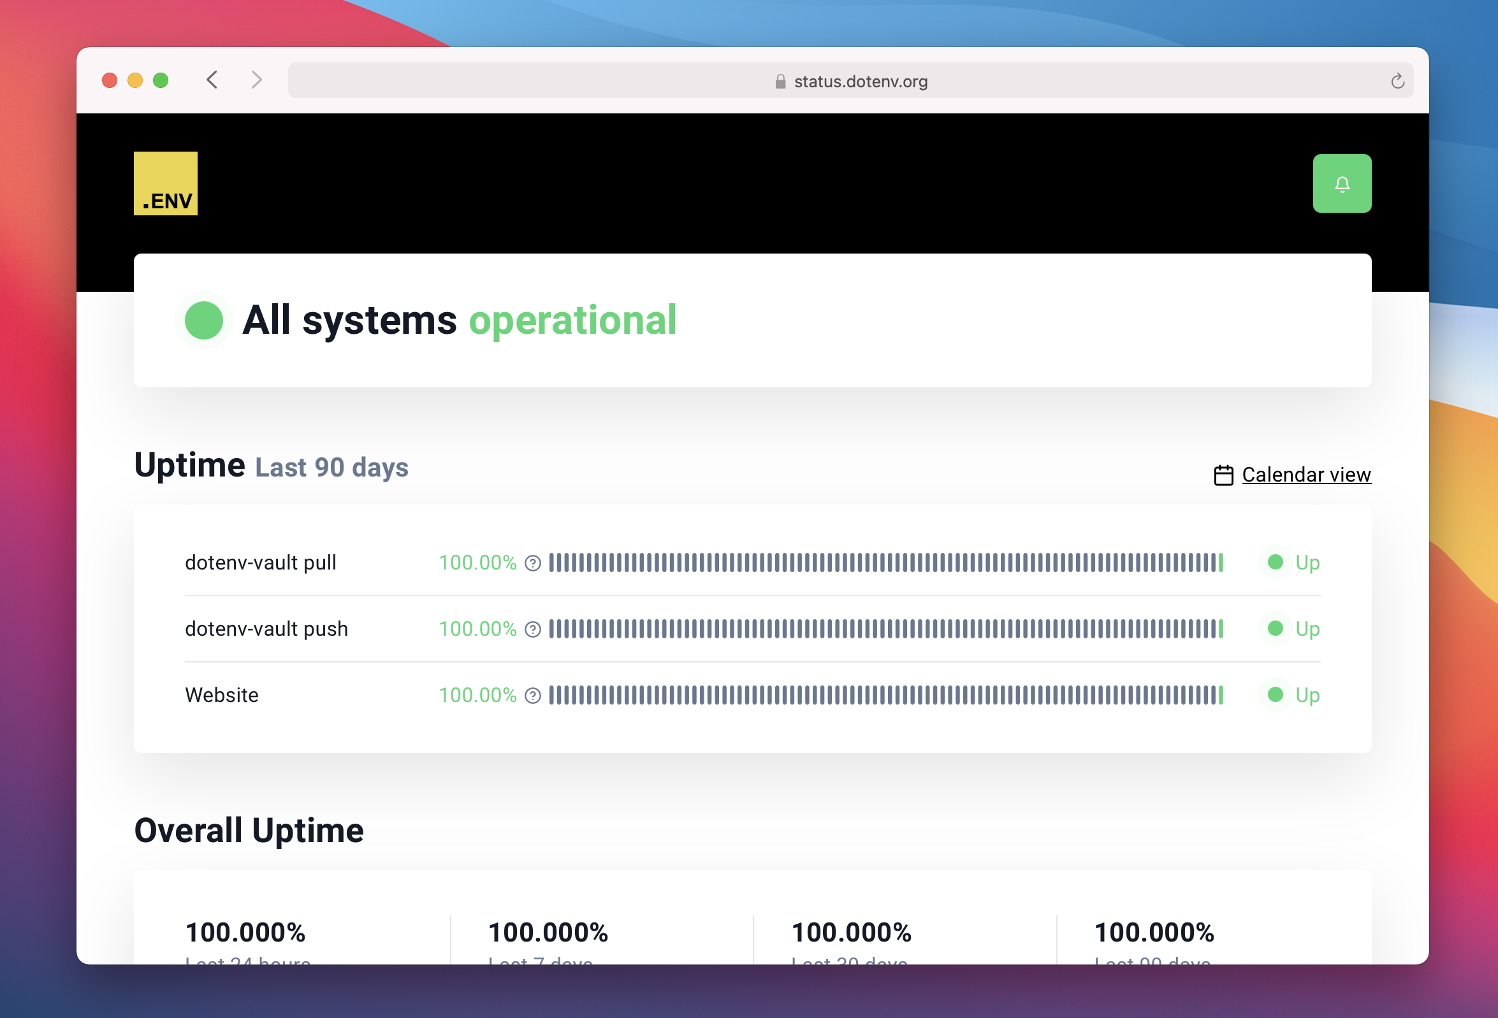1498x1018 pixels.
Task: Click the calendar icon beside Calendar view
Action: (1223, 475)
